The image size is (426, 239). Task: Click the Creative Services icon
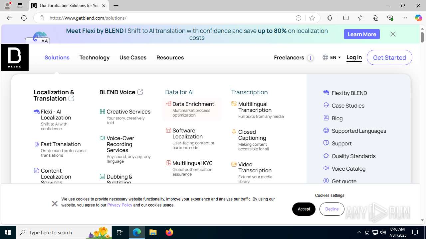pos(103,112)
